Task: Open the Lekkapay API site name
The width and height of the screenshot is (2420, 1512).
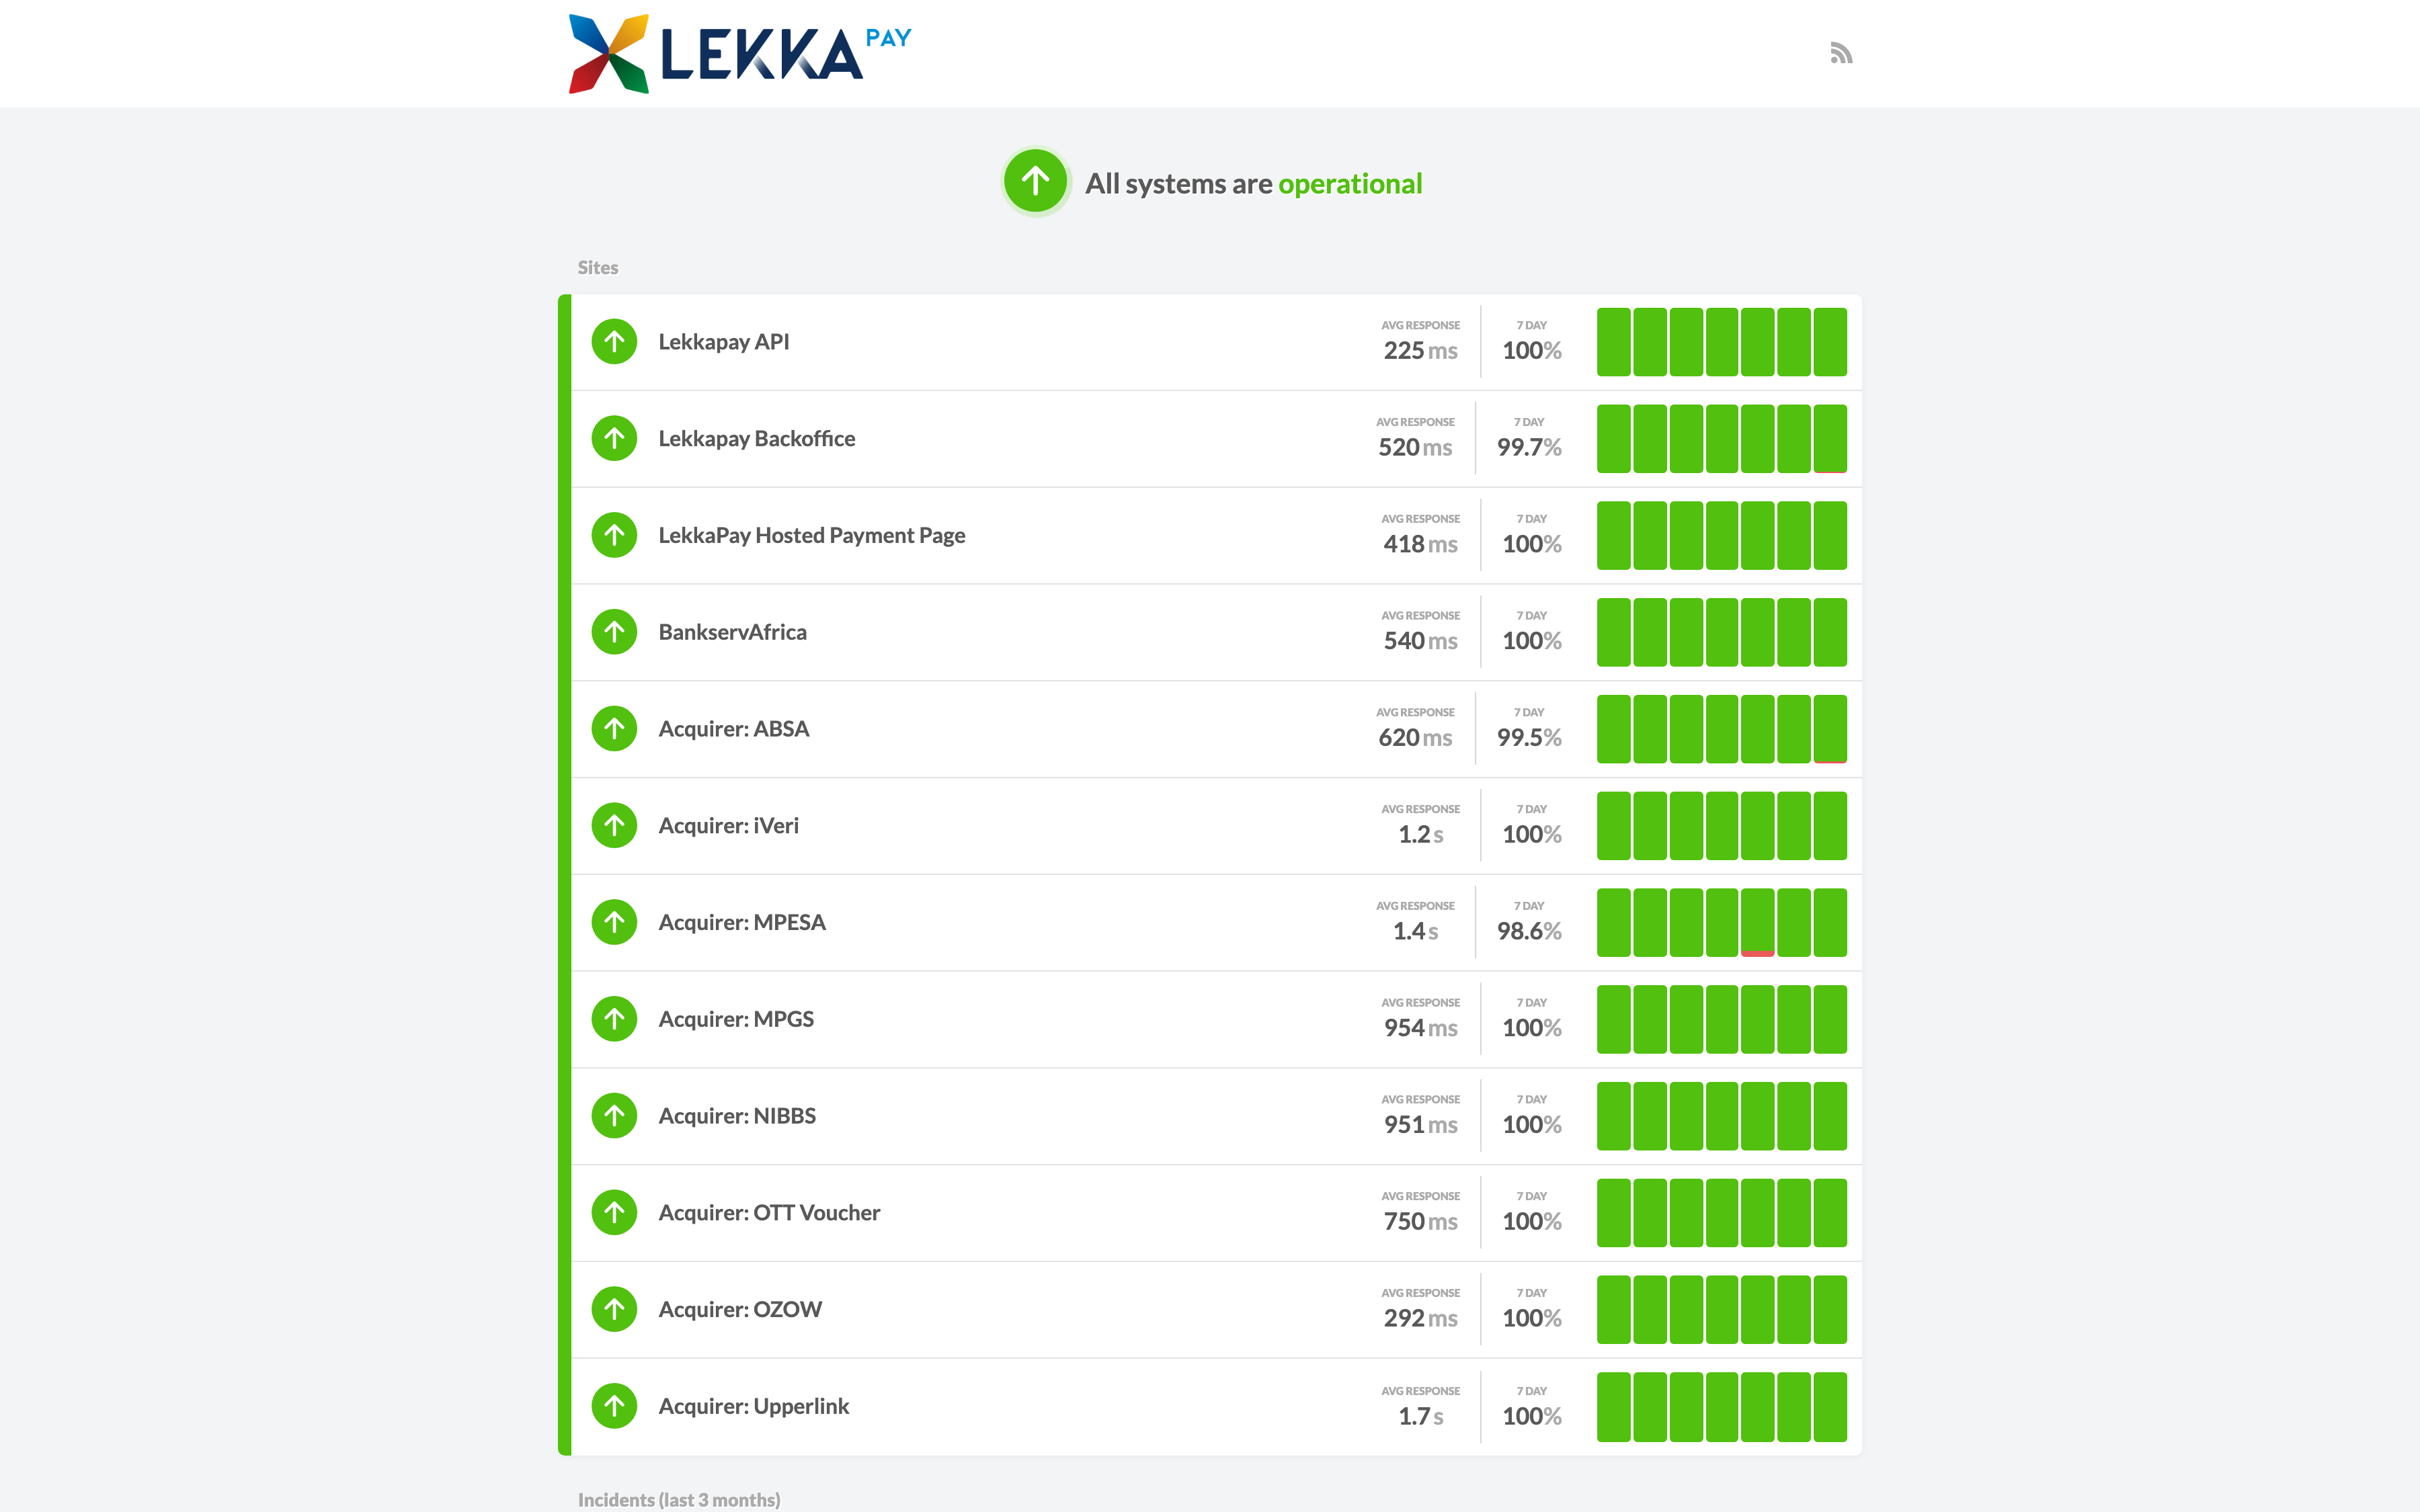Action: (724, 342)
